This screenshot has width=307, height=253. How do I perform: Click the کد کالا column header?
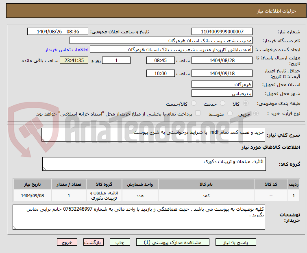pos(271,184)
